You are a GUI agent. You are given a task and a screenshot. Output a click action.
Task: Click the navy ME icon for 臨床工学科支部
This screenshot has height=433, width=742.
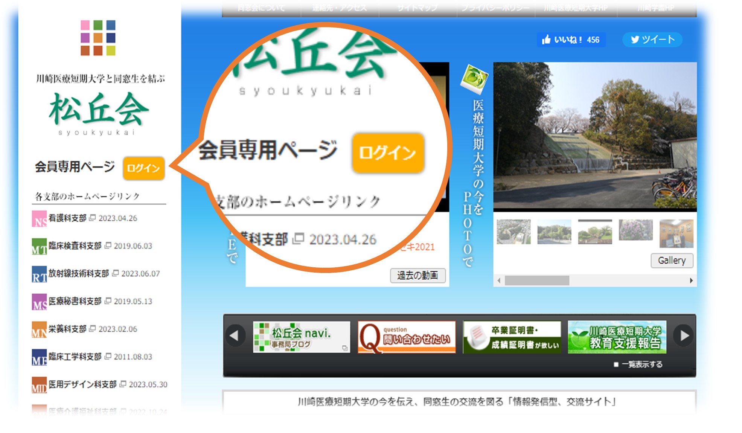point(39,357)
